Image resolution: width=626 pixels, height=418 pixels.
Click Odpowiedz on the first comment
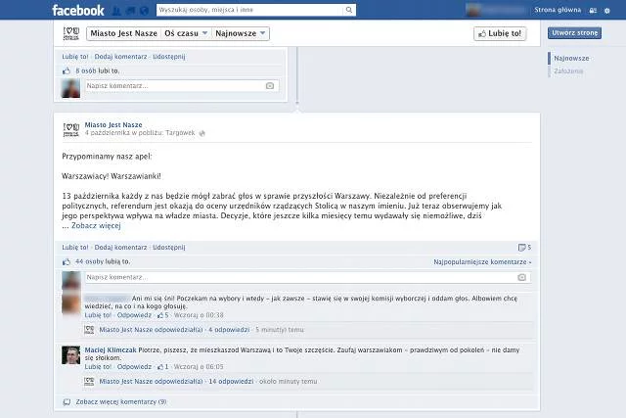[134, 315]
